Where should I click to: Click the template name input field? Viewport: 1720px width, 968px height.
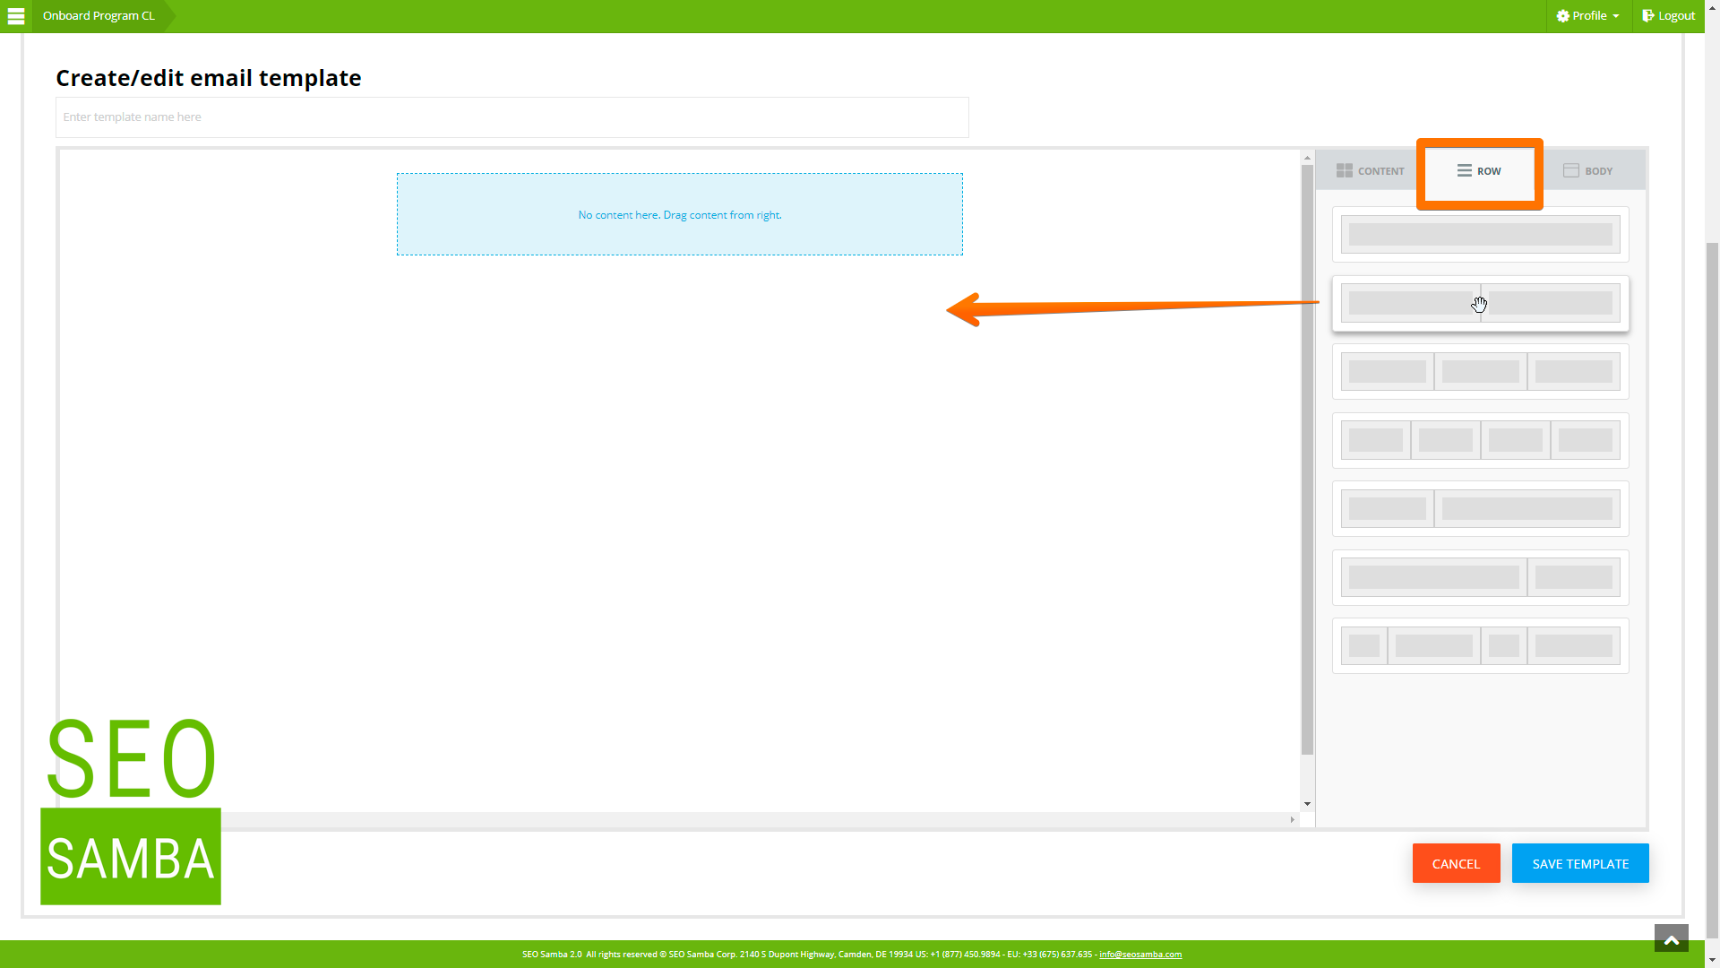[x=512, y=117]
